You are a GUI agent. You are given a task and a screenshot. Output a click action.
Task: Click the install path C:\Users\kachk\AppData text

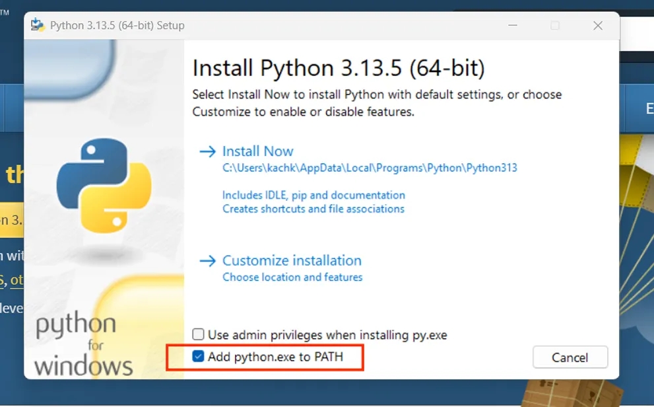coord(370,168)
